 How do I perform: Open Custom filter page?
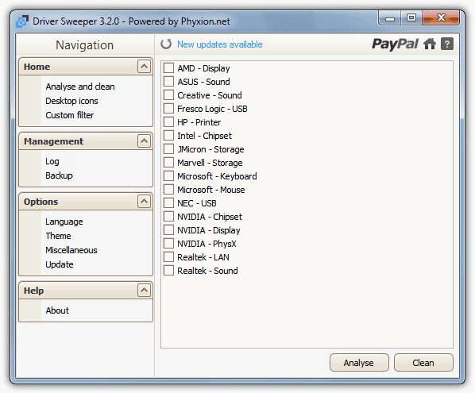[70, 115]
